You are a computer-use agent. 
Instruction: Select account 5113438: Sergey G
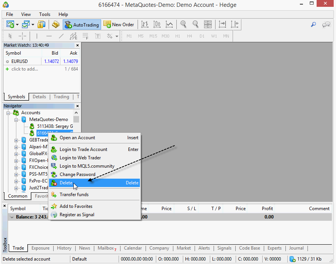[x=55, y=126]
